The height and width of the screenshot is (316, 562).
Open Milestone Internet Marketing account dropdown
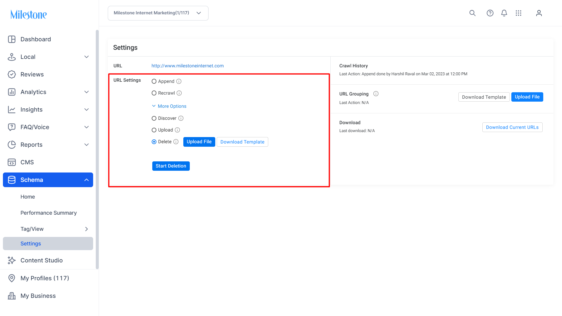[158, 13]
